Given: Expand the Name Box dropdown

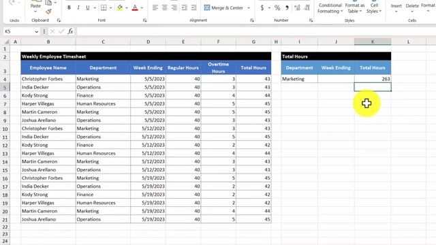Looking at the screenshot, I should click(36, 32).
